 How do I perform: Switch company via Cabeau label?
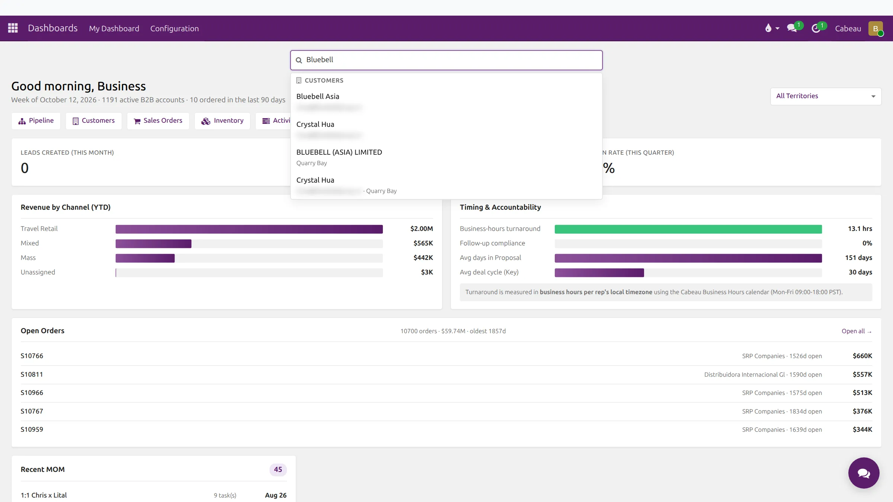(x=848, y=29)
